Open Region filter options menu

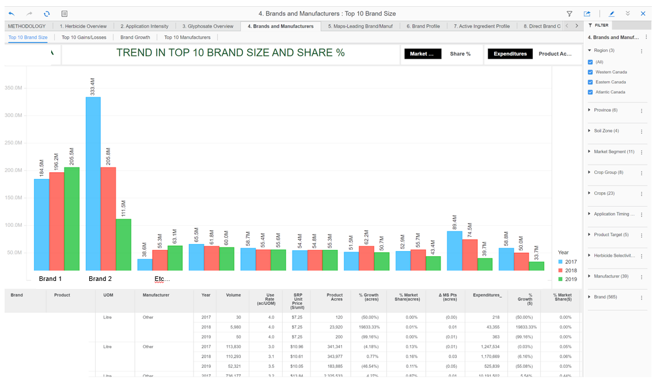[x=641, y=51]
